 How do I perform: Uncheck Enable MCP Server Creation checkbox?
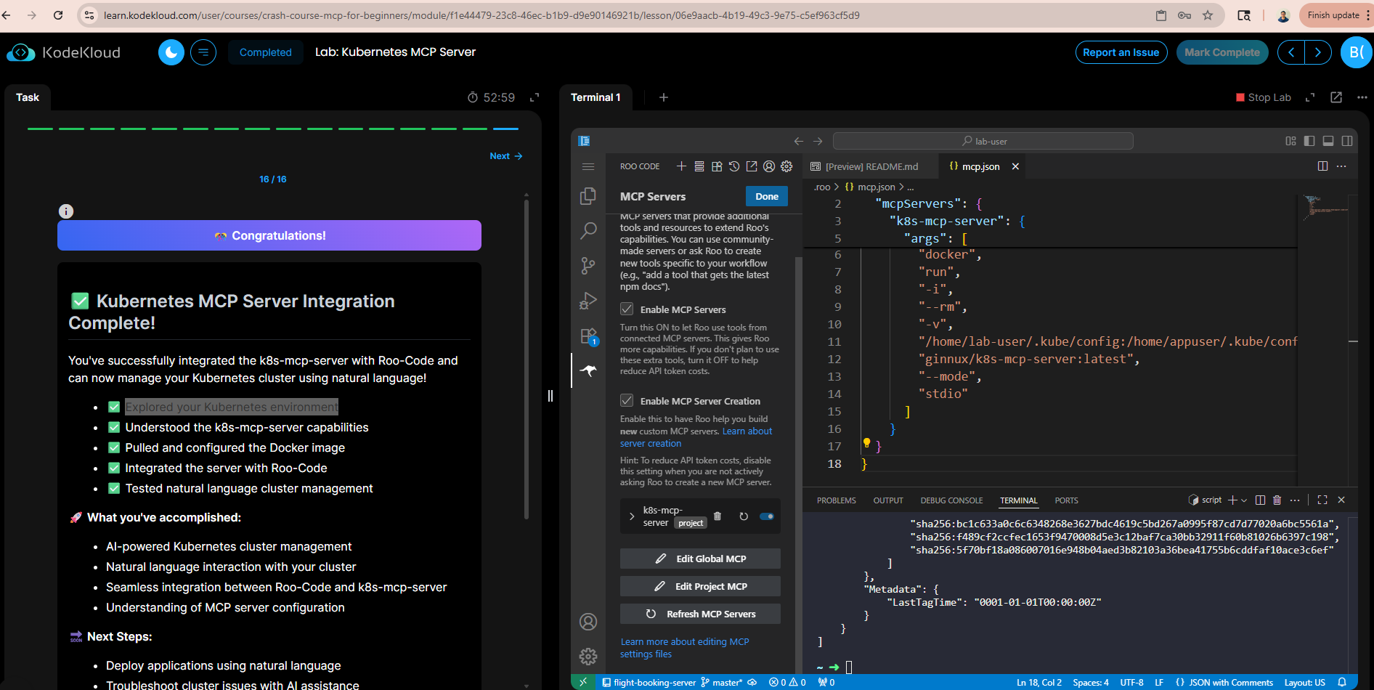point(627,401)
